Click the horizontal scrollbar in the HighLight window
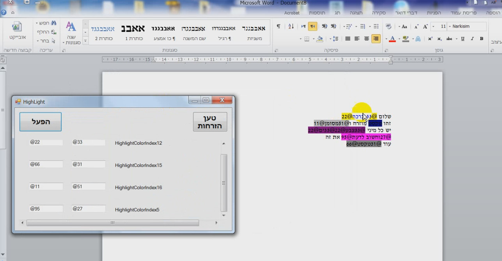Image resolution: width=502 pixels, height=261 pixels. point(112,223)
